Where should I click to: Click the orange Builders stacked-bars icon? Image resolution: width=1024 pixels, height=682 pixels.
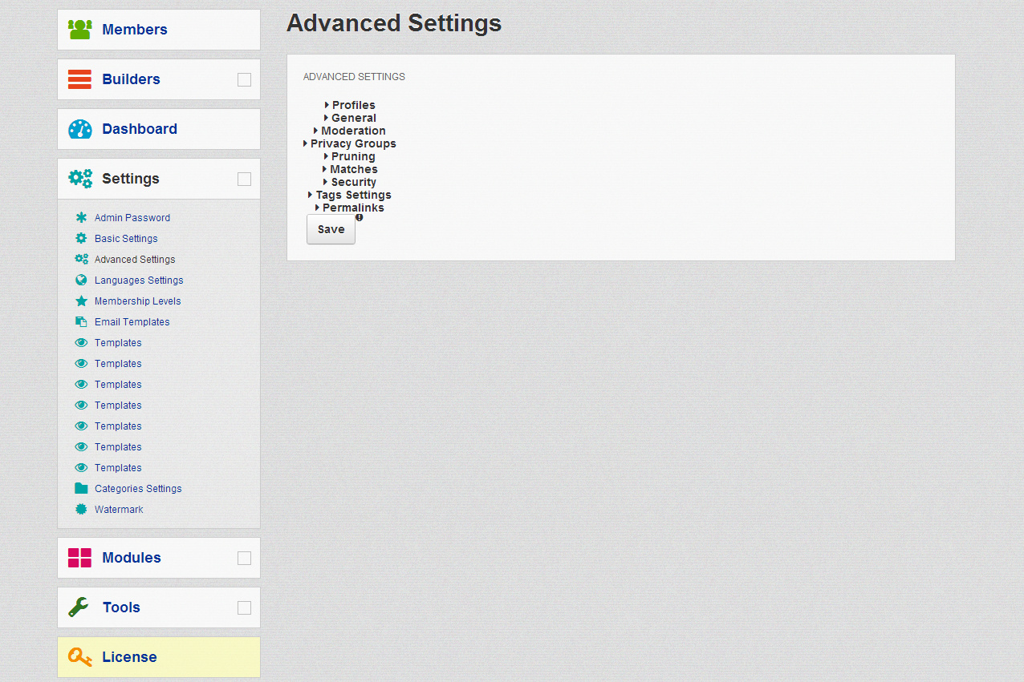click(x=79, y=79)
